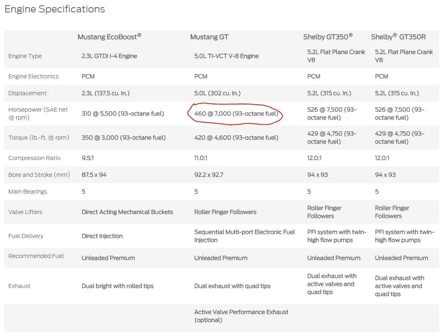Click the 'Engine Specifications' heading
The width and height of the screenshot is (444, 336).
(x=54, y=9)
